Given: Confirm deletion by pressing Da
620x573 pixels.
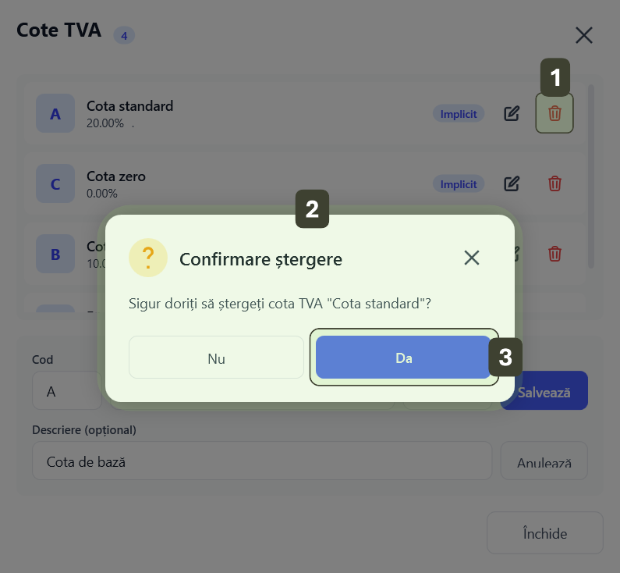Looking at the screenshot, I should [403, 358].
